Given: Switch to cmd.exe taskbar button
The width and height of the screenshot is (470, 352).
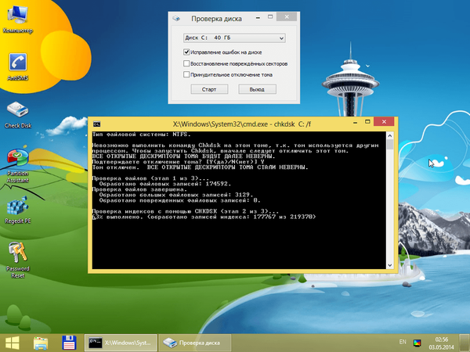Looking at the screenshot, I should 121,343.
